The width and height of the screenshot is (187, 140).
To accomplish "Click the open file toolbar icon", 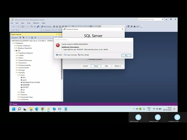I will point(32,27).
